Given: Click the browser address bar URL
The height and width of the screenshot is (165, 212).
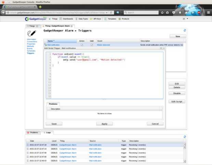Looking at the screenshot, I should [x=57, y=13].
